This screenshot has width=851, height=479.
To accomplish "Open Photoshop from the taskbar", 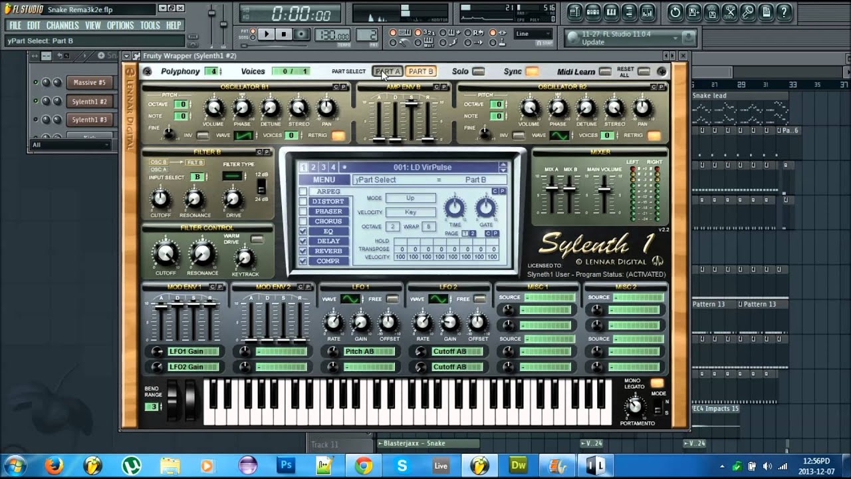I will click(287, 465).
